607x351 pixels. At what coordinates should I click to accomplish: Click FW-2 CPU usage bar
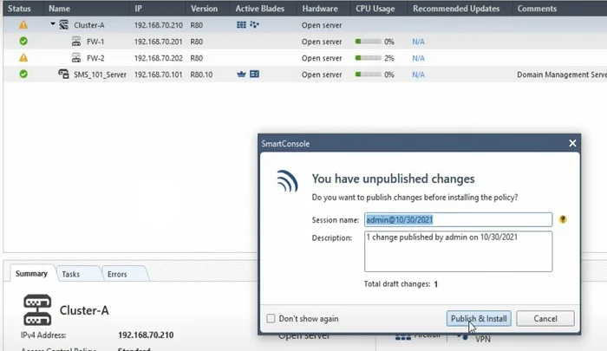point(369,58)
